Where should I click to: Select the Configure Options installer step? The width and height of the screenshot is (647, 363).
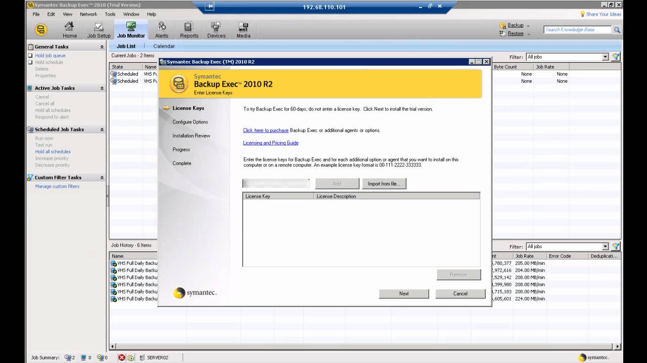pos(190,122)
